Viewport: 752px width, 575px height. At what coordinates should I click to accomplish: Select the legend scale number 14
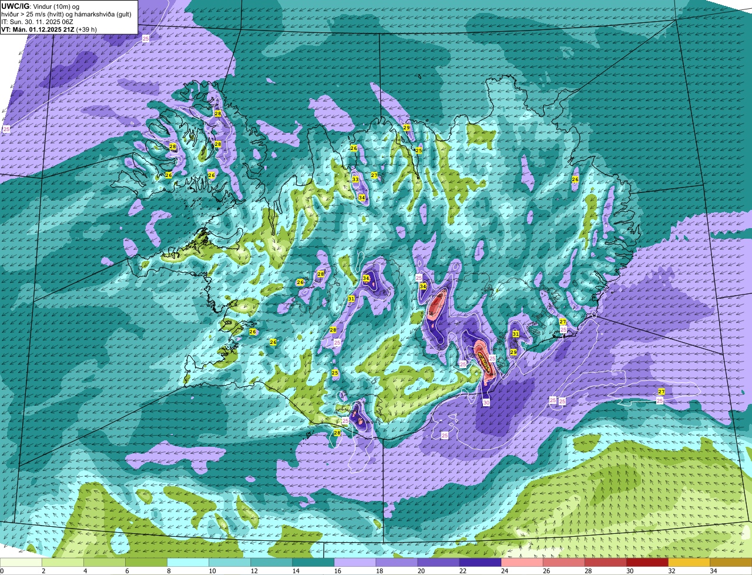(296, 571)
